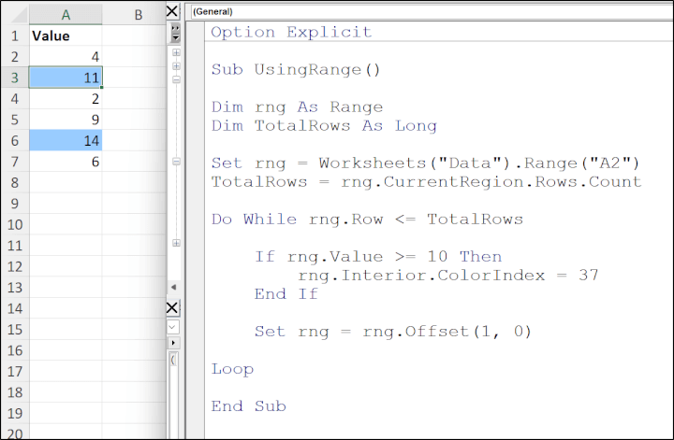674x440 pixels.
Task: Click the Sub UsingRange() line in code
Action: pyautogui.click(x=296, y=69)
